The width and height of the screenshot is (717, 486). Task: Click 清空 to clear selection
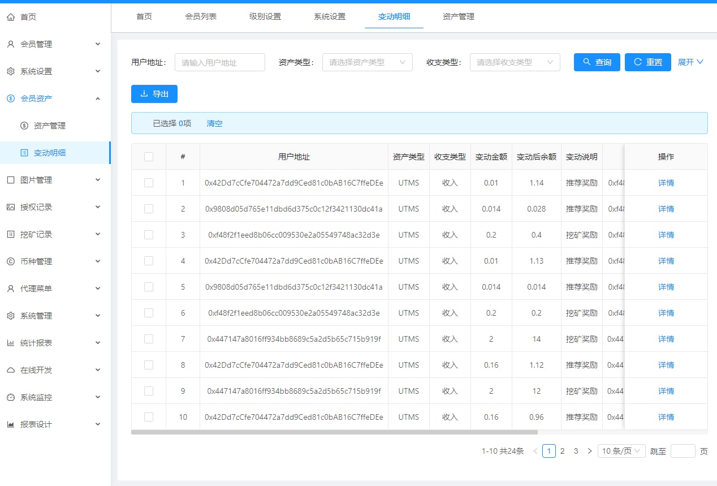[214, 123]
